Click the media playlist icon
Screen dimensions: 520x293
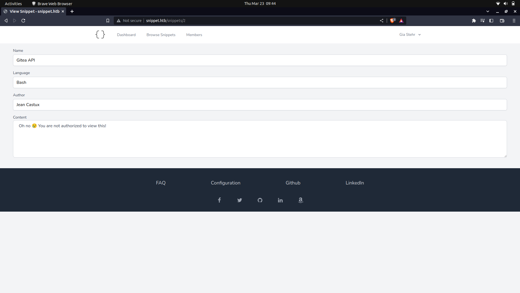(483, 20)
